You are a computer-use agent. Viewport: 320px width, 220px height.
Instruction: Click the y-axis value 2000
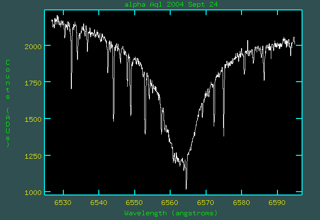click(33, 47)
